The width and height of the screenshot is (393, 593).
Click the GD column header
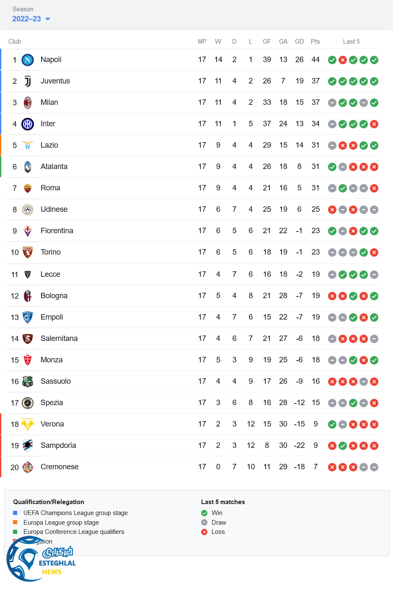click(299, 42)
